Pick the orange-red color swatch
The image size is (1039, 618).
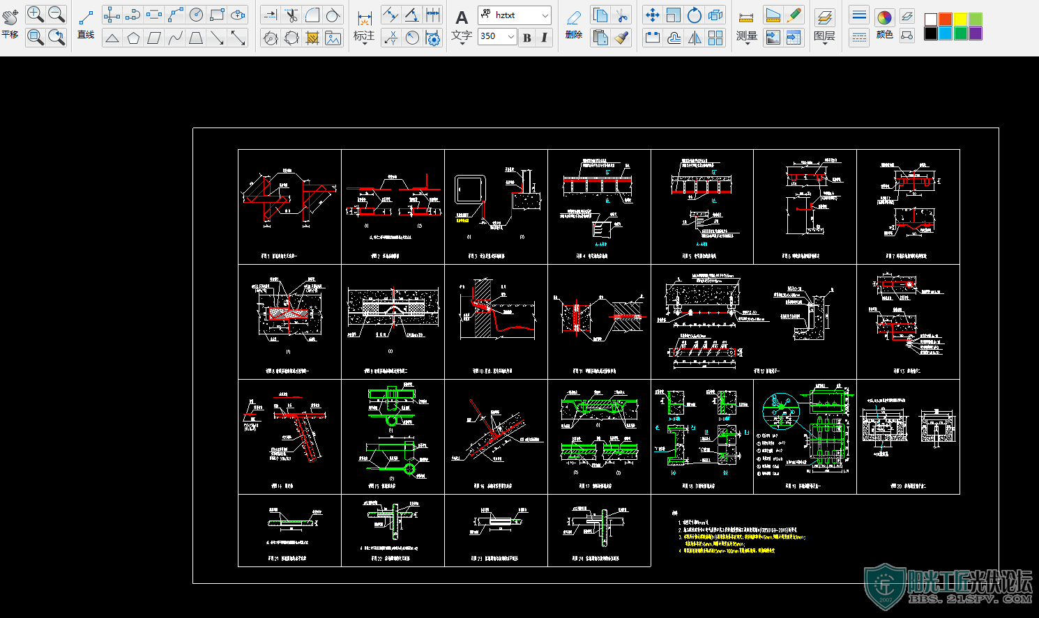[946, 20]
